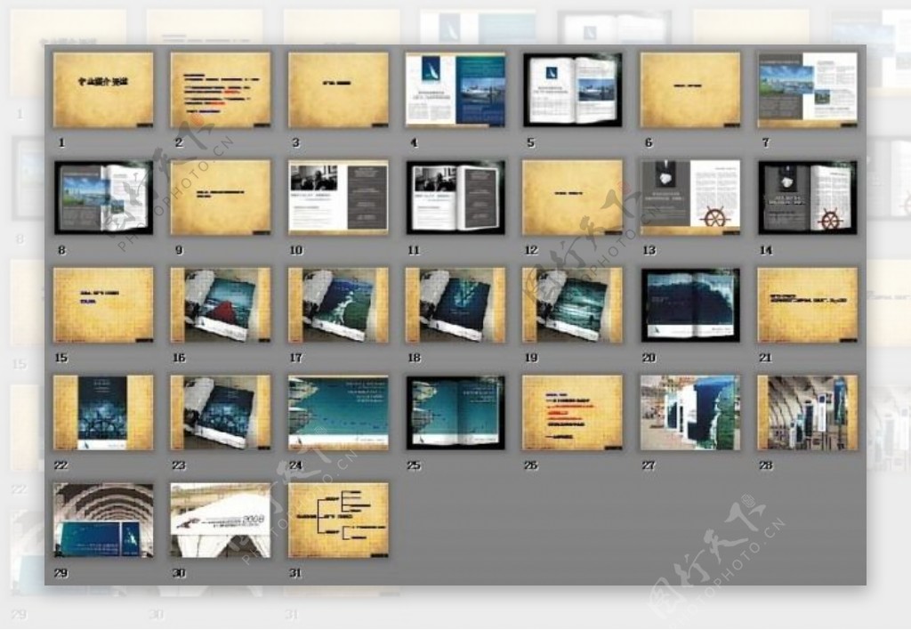
Task: Select slide 28 thumbnail
Action: tap(808, 413)
